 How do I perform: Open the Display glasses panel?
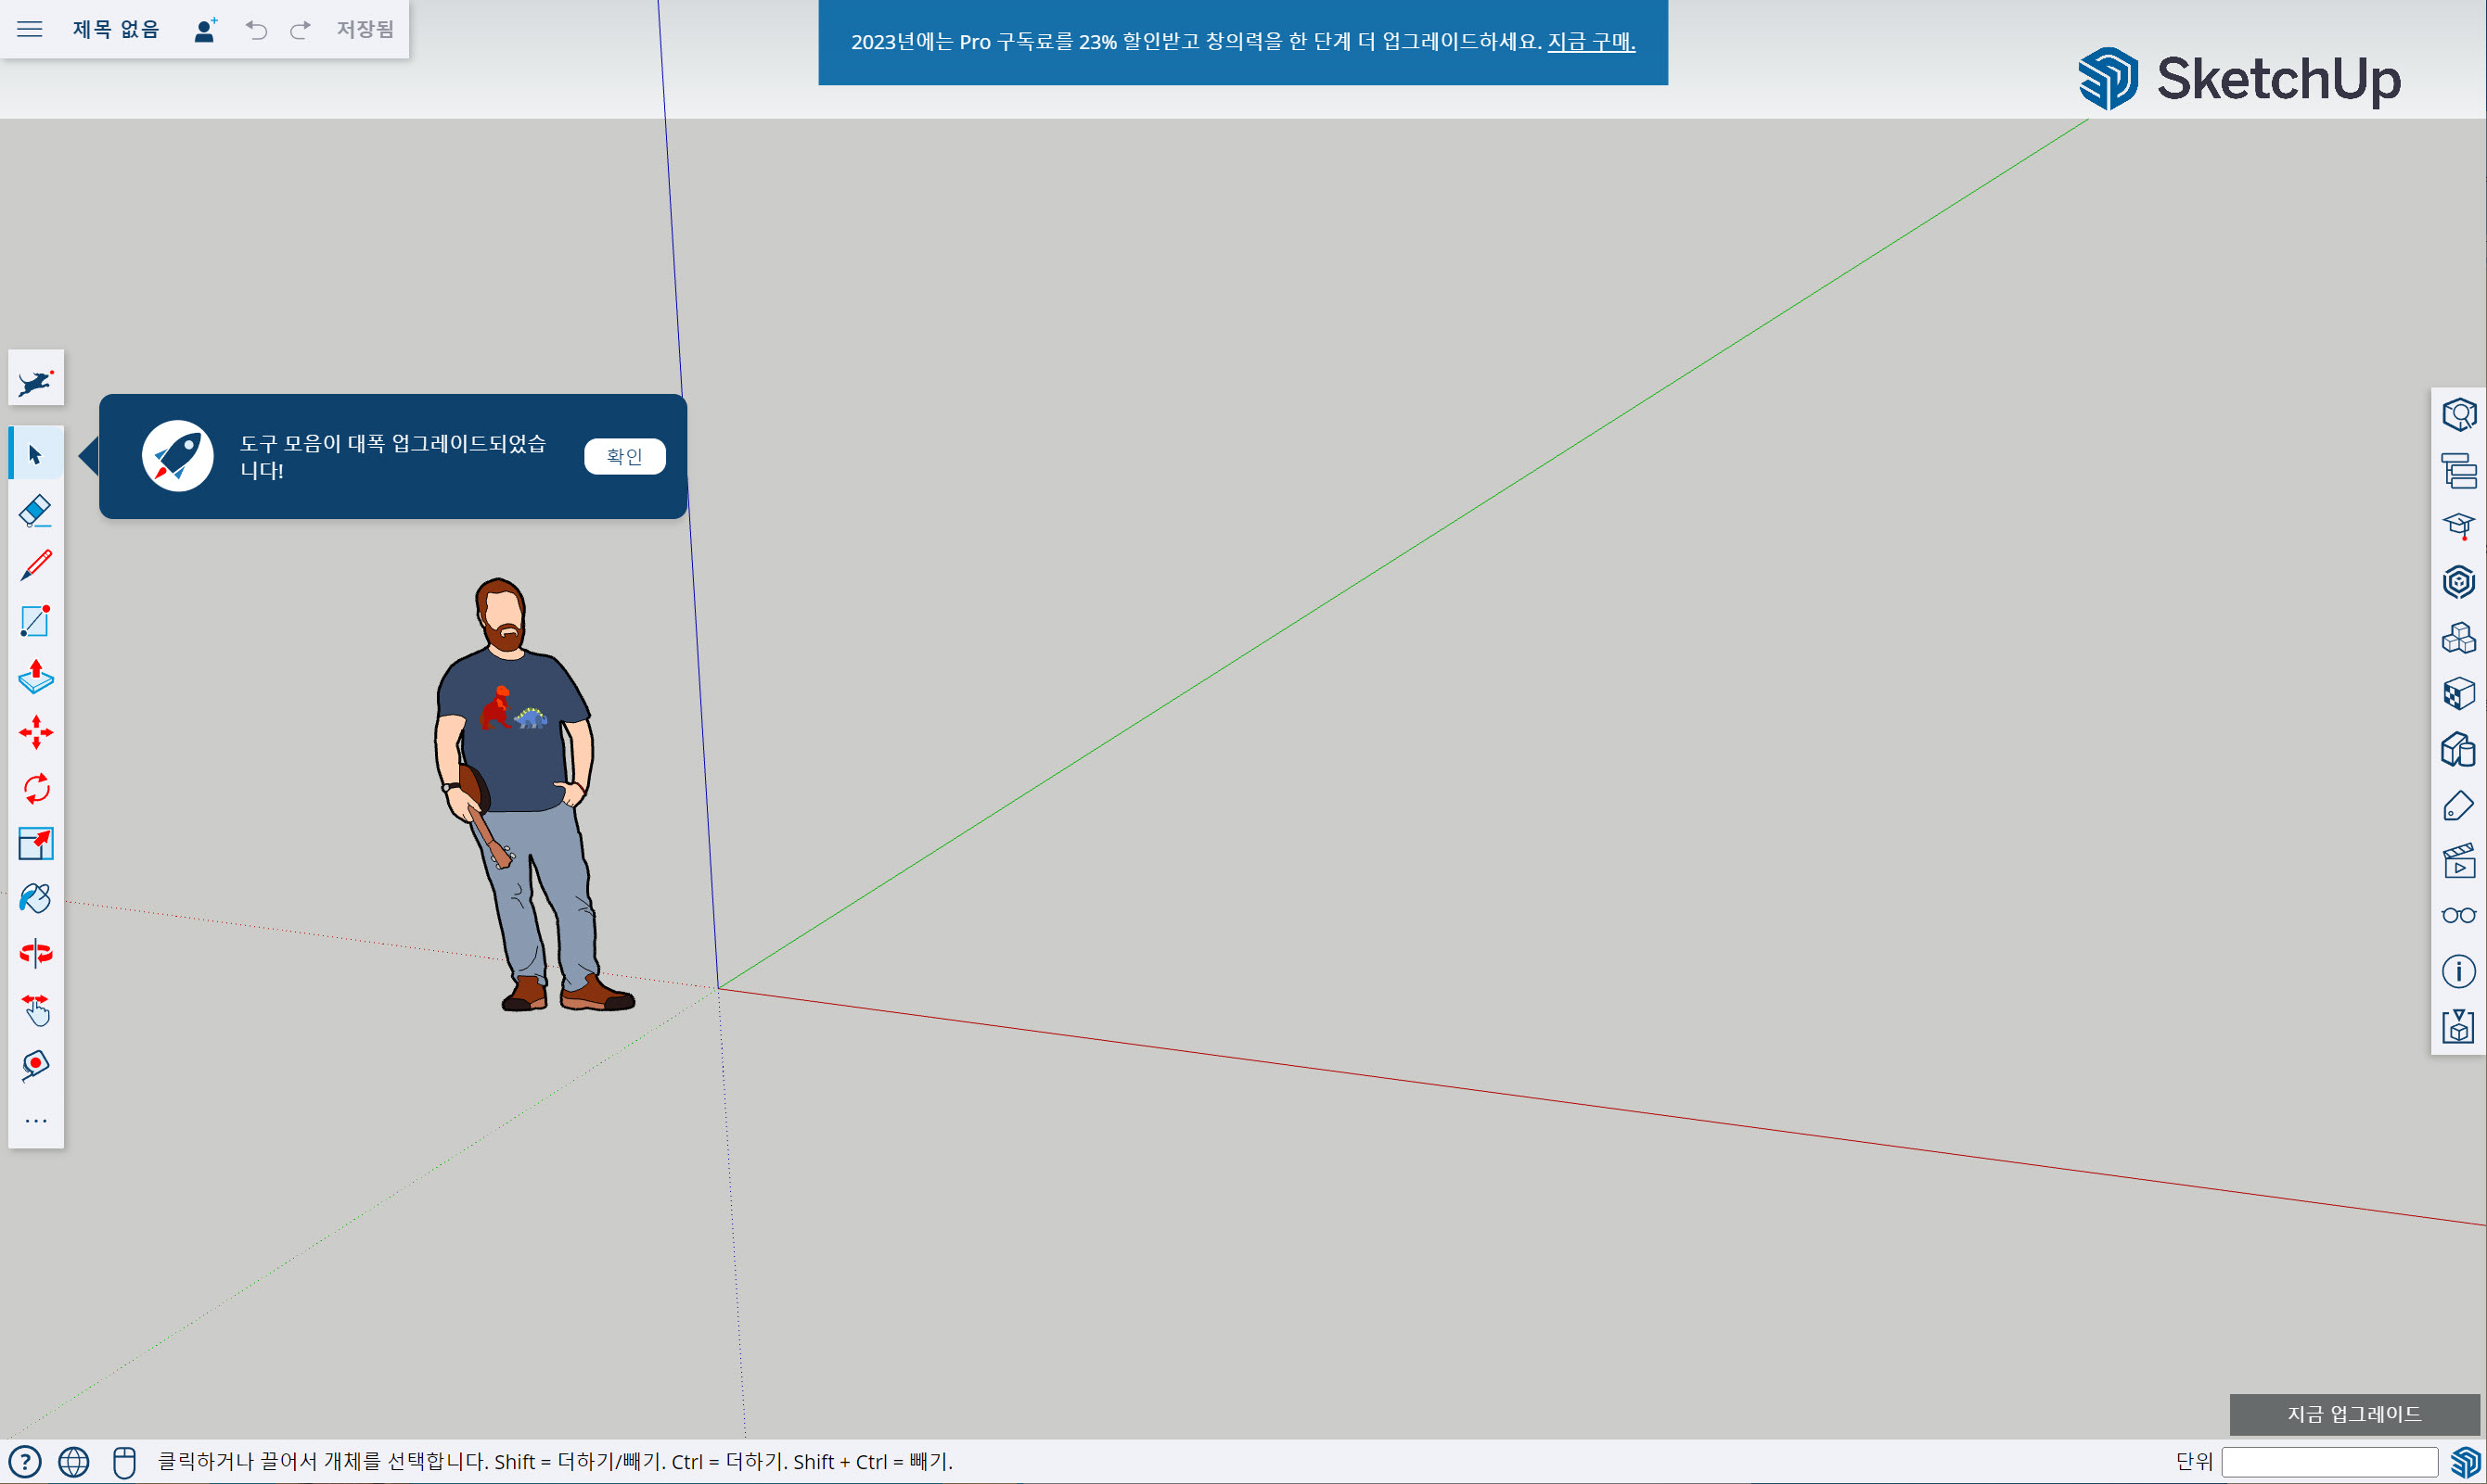[2458, 916]
